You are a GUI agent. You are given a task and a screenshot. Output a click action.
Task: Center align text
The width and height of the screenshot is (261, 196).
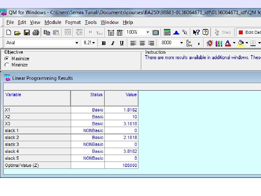(142, 43)
